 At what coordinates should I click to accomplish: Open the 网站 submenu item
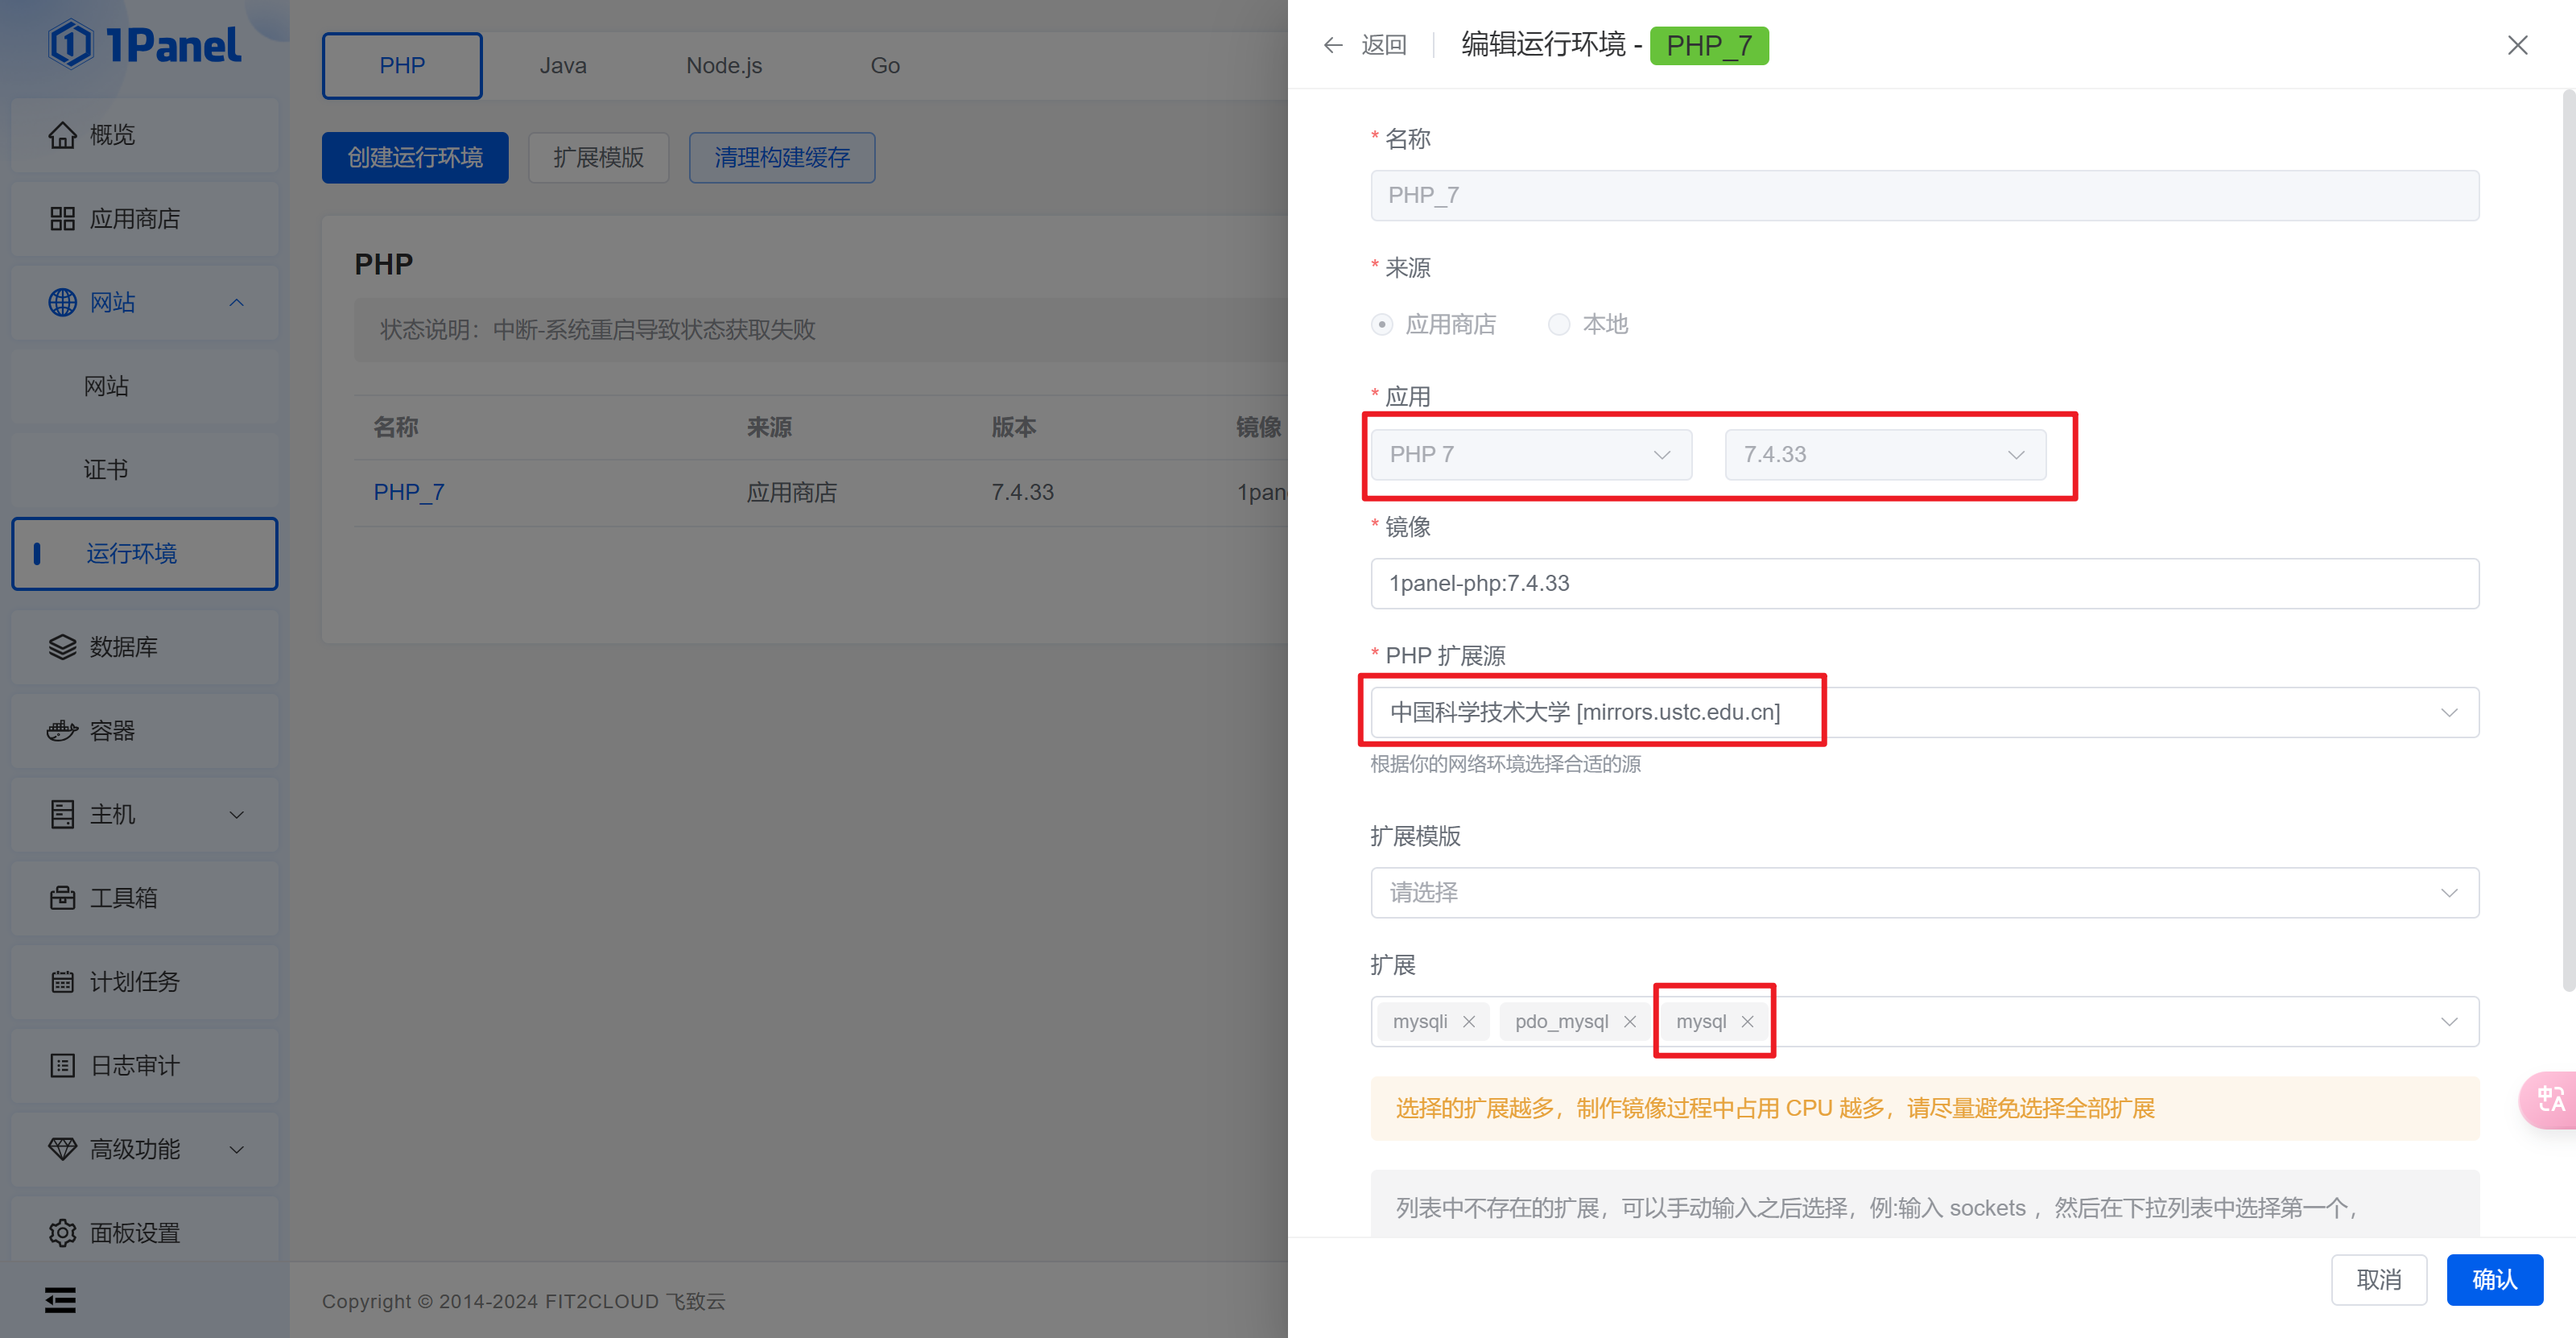tap(145, 386)
